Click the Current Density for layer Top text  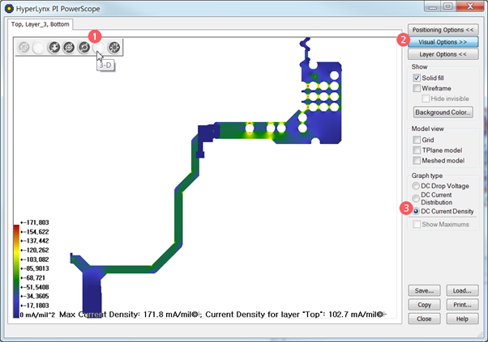pyautogui.click(x=296, y=315)
